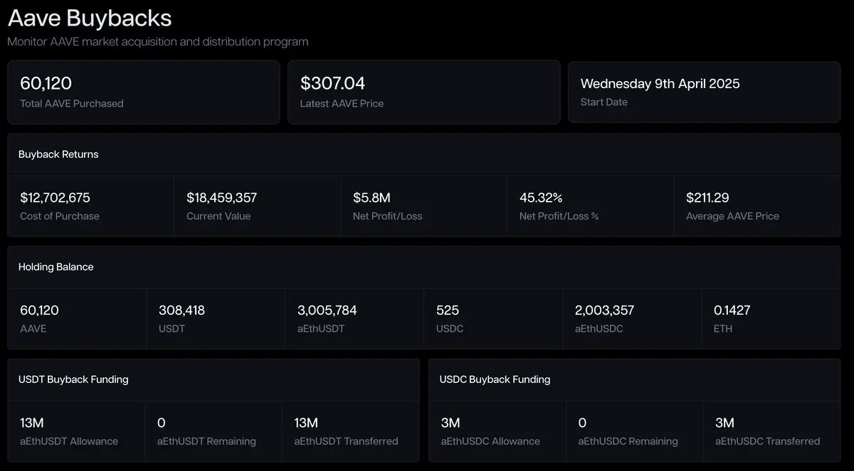Click the aEthUSDT Transferred label

click(x=346, y=441)
